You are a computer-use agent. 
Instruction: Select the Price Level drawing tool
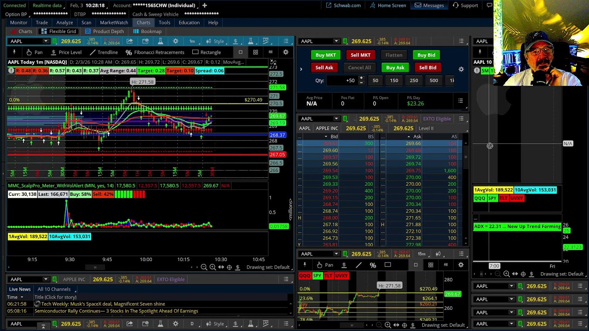coord(66,52)
